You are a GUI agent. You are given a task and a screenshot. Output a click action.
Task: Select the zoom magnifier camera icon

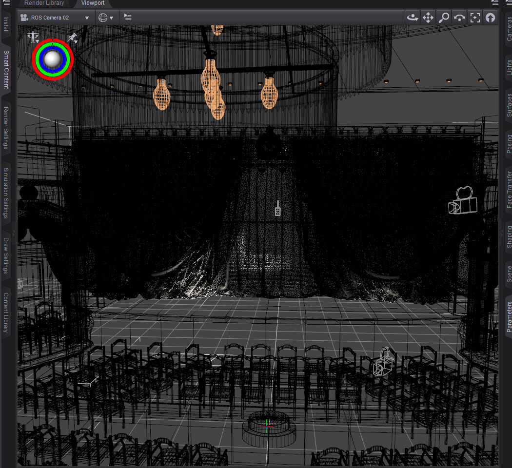coord(444,18)
